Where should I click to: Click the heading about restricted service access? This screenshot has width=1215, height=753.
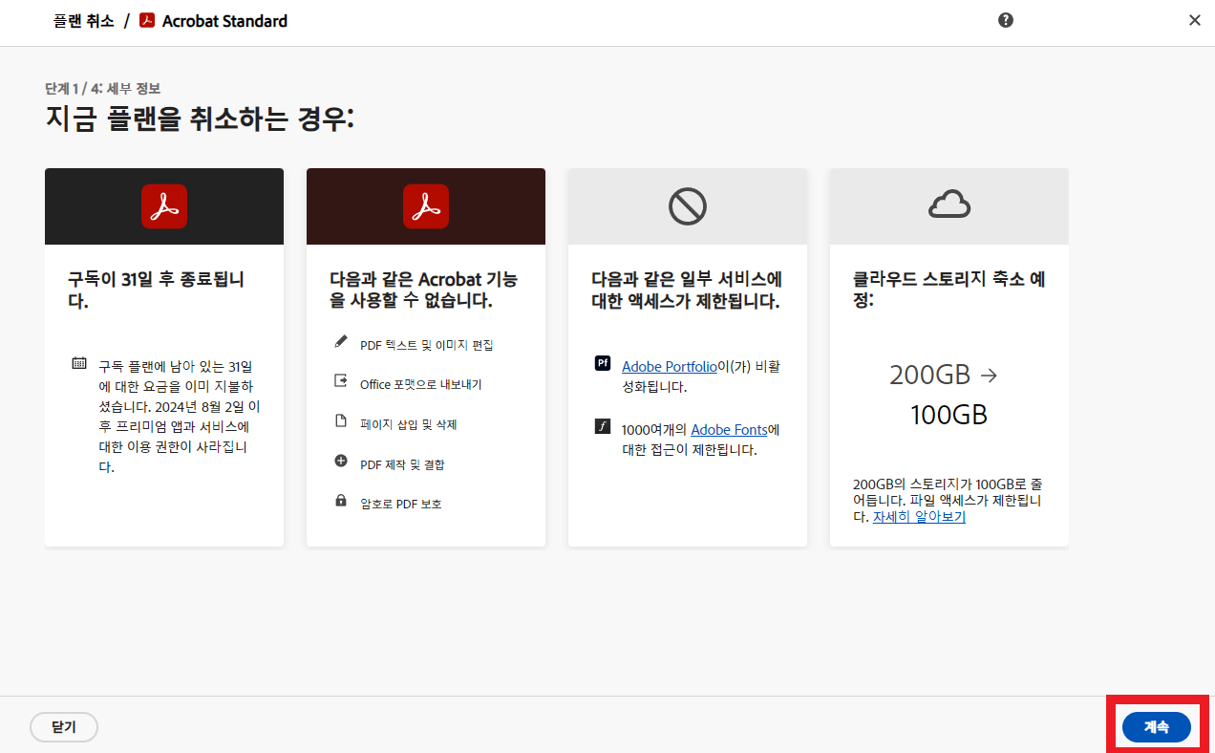pyautogui.click(x=687, y=290)
